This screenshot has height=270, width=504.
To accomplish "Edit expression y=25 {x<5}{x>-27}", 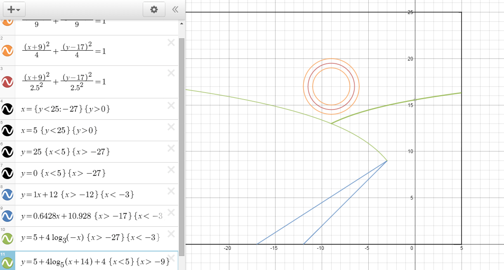I will click(65, 152).
